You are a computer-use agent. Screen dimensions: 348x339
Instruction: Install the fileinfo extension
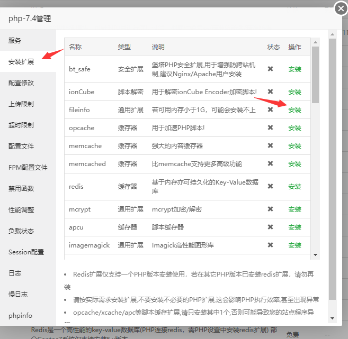tap(295, 109)
